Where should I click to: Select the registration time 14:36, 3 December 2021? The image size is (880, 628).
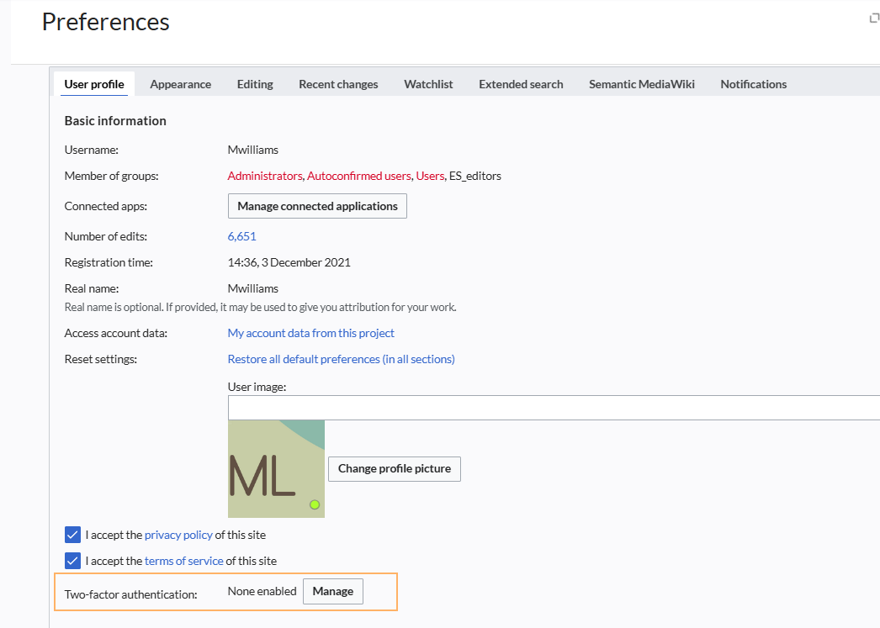click(x=289, y=262)
